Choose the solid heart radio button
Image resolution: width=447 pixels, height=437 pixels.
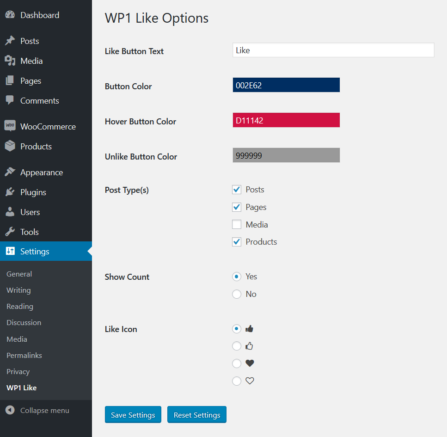click(x=237, y=363)
